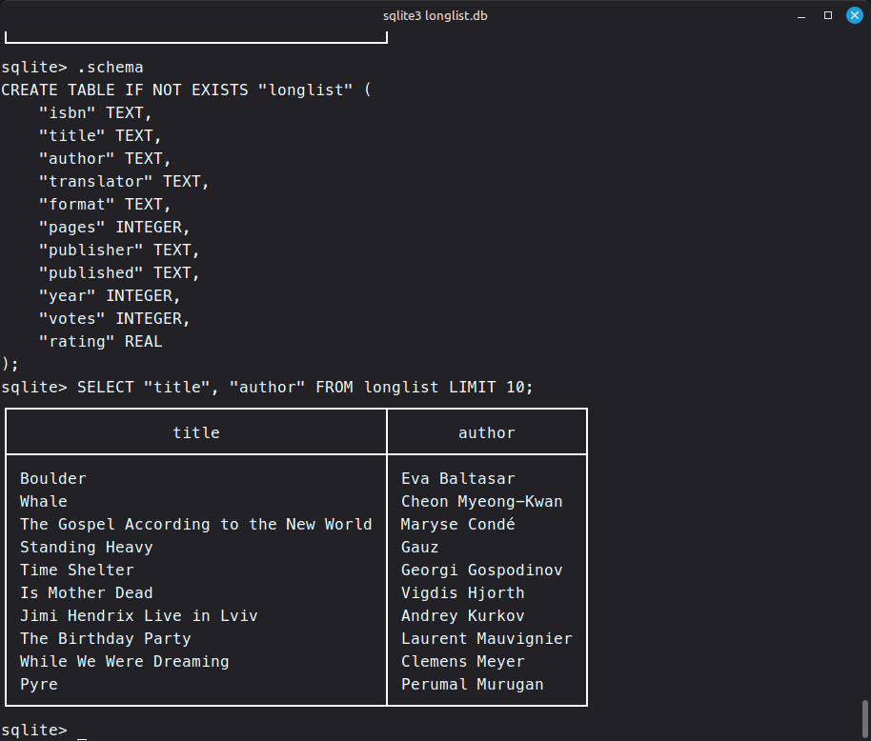Click the terminal vertical scrollbar thumb

tap(865, 720)
